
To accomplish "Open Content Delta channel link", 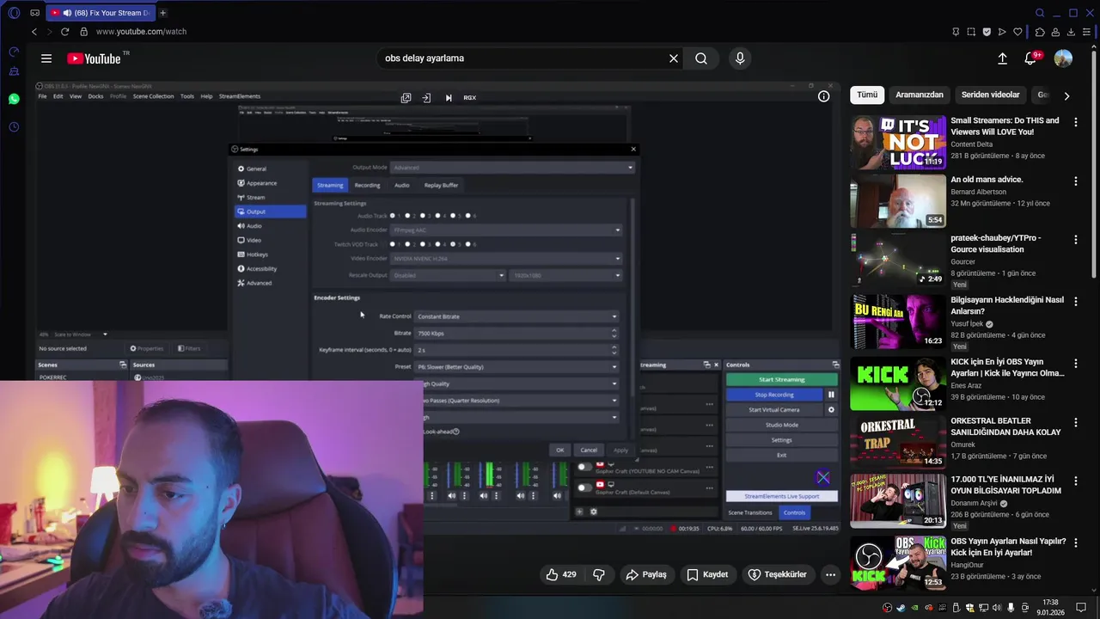I will click(x=972, y=144).
